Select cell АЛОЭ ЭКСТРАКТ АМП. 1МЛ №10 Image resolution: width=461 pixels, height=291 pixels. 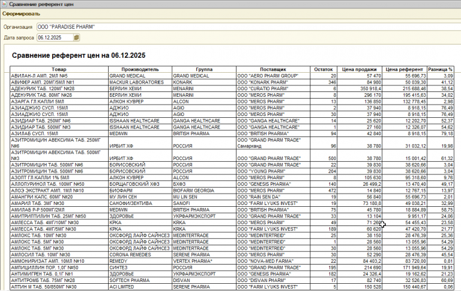[x=59, y=191]
